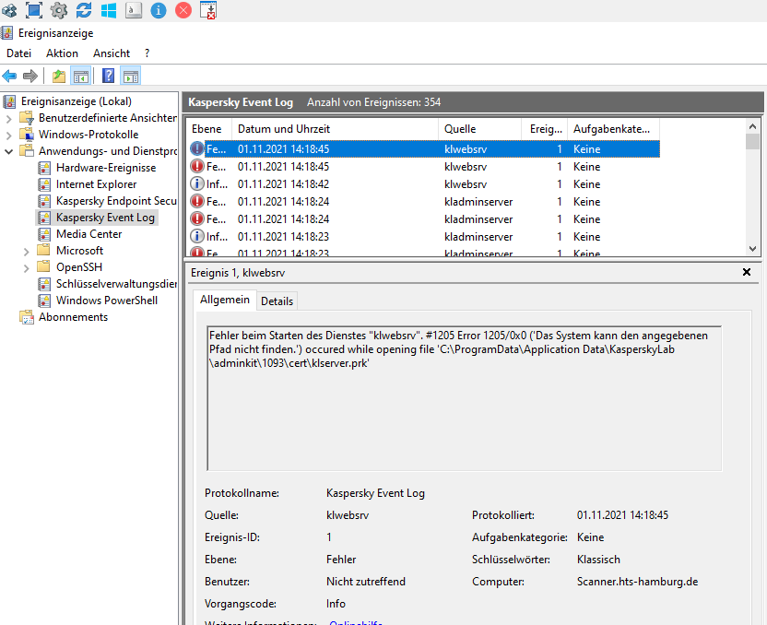Click the Windows logo icon at top
Viewport: 767px width, 625px height.
click(x=109, y=10)
